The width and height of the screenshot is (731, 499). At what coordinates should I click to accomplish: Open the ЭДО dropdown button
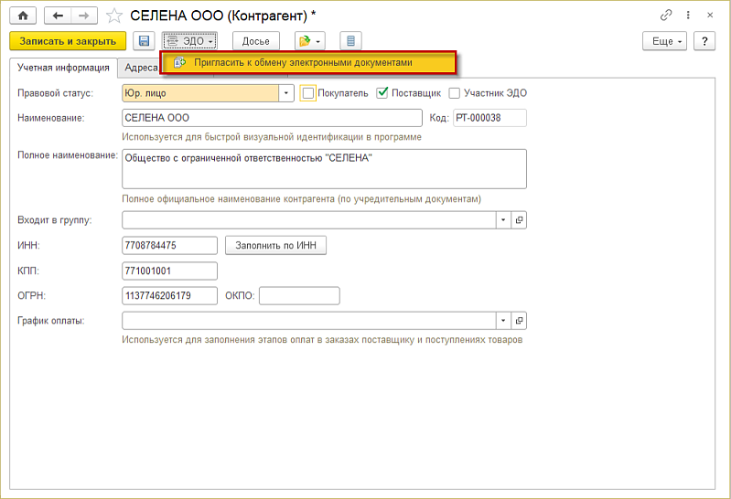(x=189, y=41)
